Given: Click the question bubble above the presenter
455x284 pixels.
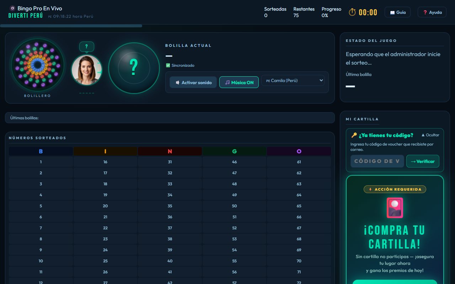Looking at the screenshot, I should tap(87, 47).
